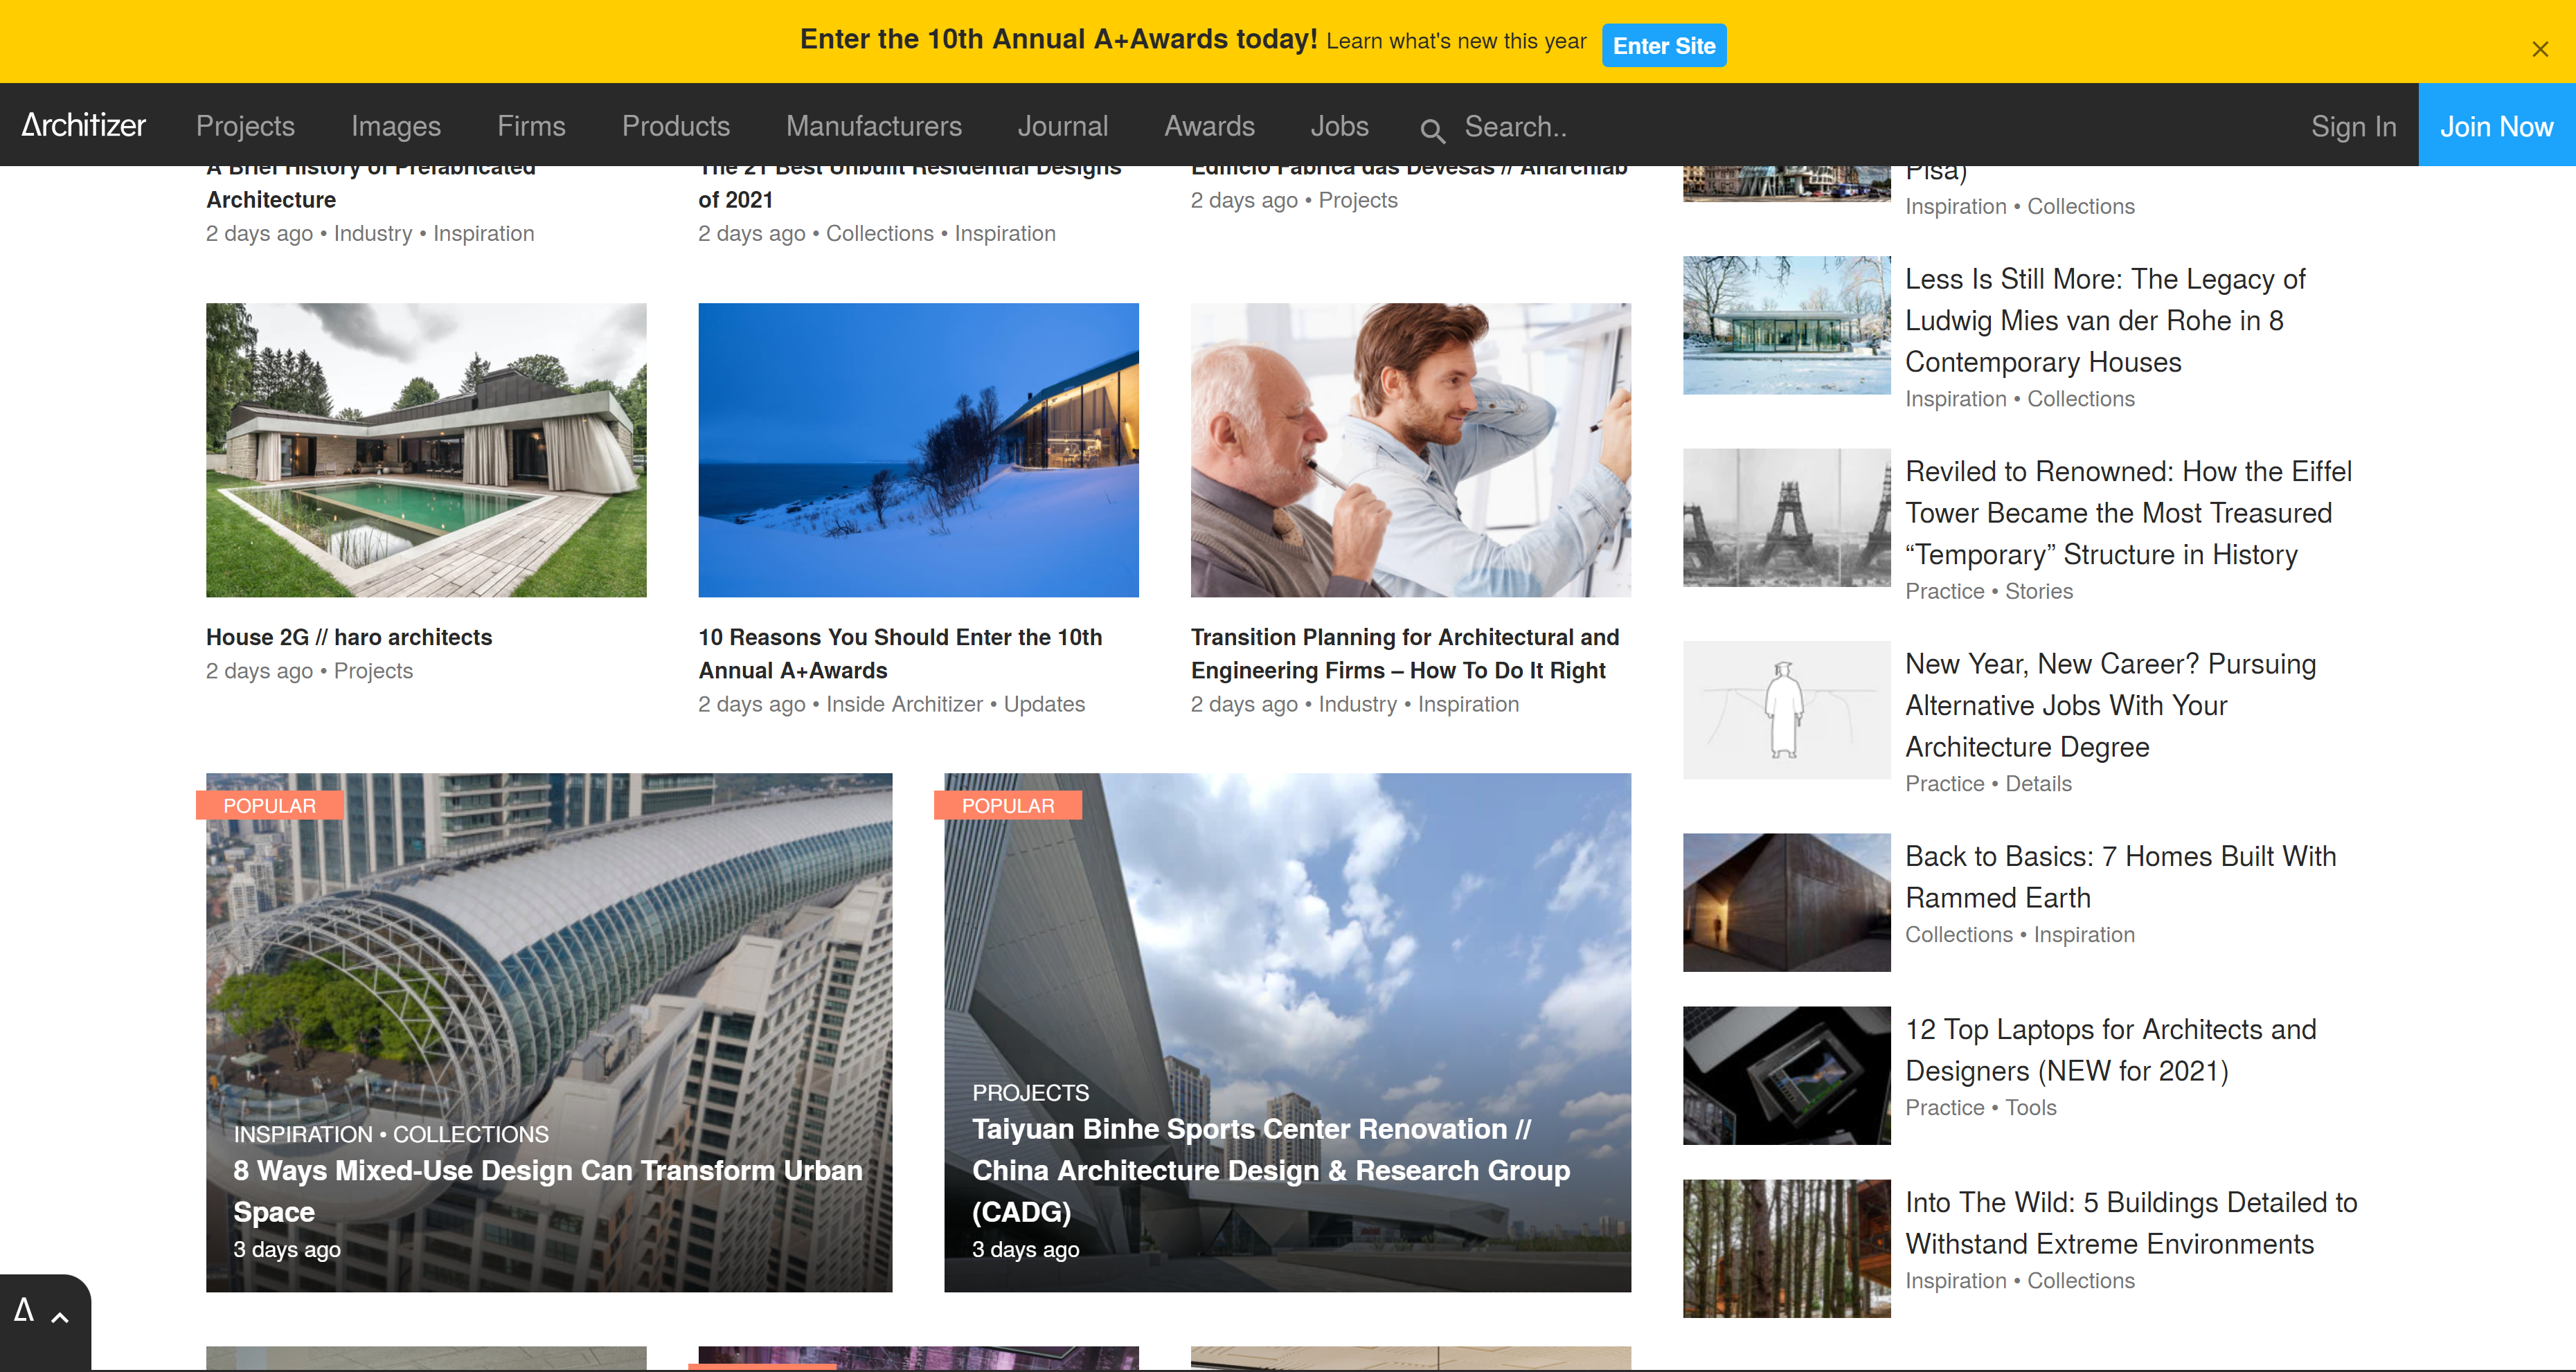The width and height of the screenshot is (2576, 1372).
Task: Open House 2G pool house thumbnail
Action: (x=426, y=450)
